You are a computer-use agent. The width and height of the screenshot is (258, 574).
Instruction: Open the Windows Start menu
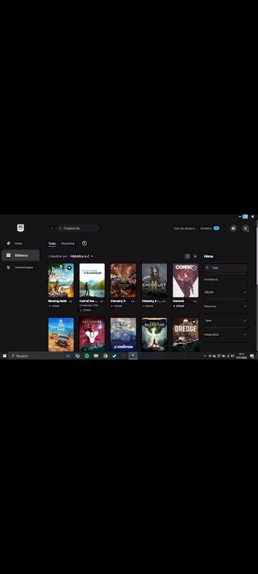pos(4,356)
